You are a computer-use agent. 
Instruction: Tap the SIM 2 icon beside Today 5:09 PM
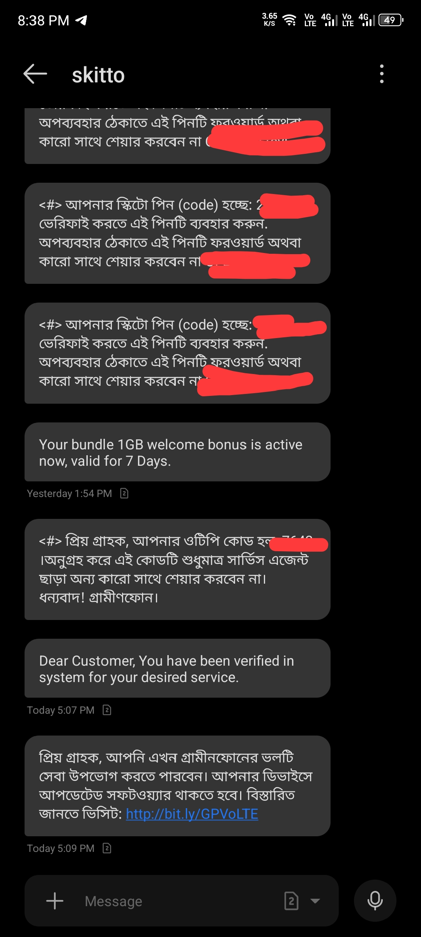107,848
